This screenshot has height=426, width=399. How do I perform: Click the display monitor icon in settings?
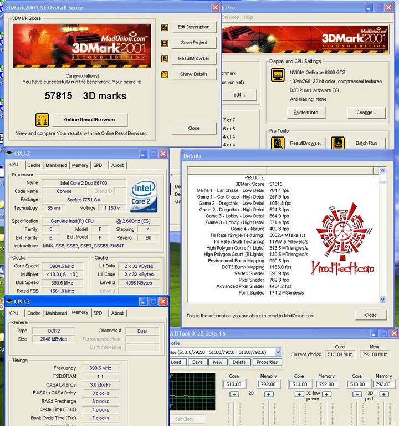[x=278, y=75]
